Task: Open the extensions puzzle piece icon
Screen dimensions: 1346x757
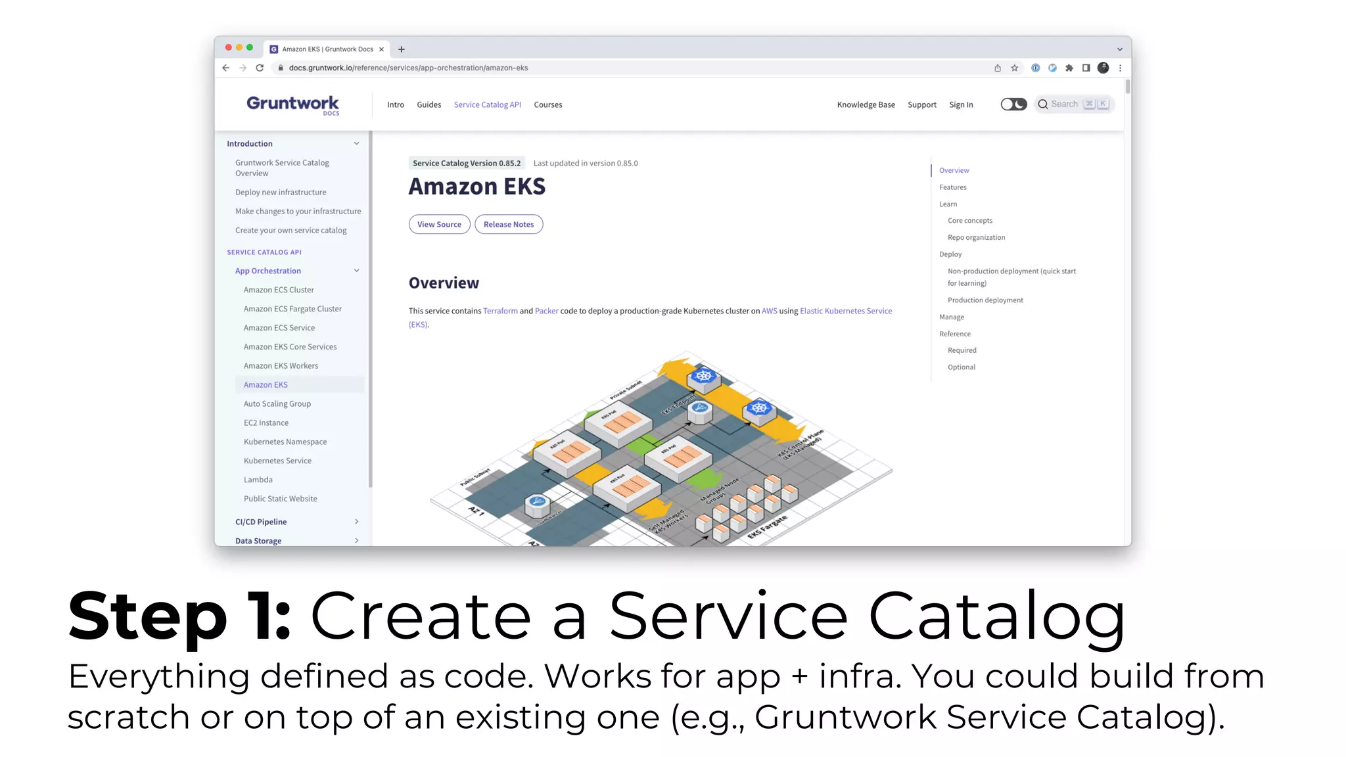Action: [x=1069, y=68]
